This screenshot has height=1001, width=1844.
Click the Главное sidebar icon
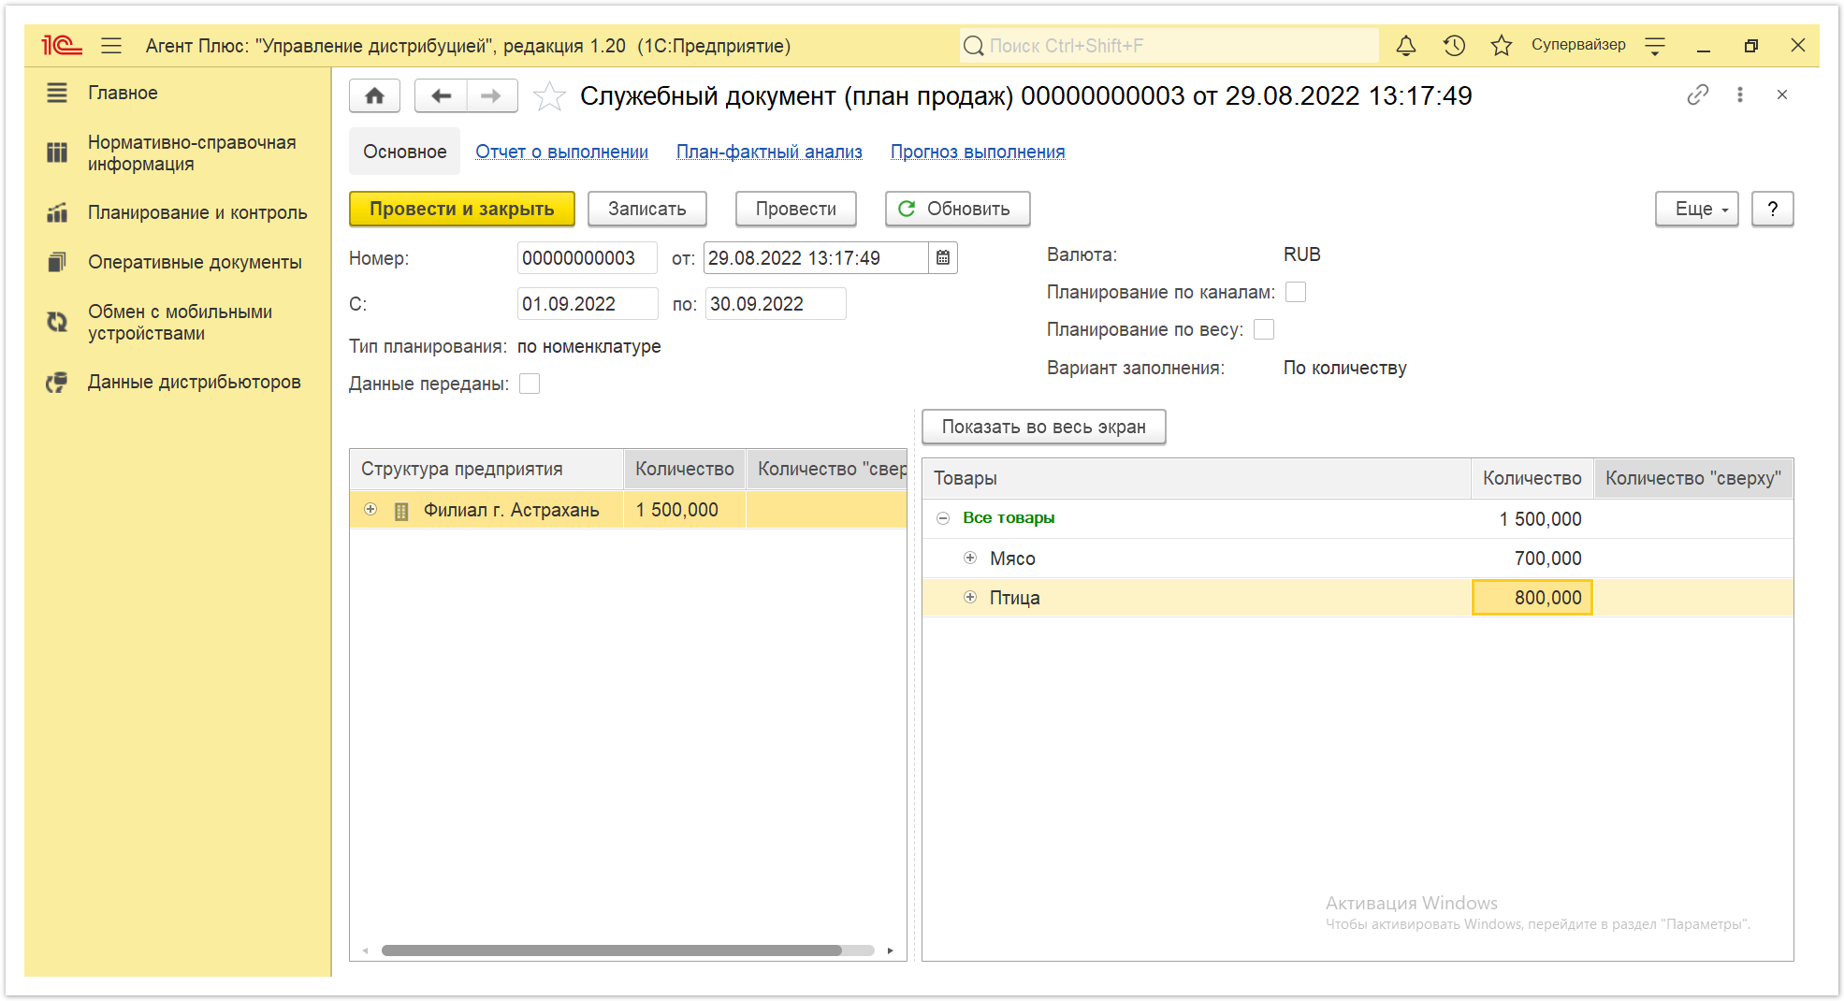(x=57, y=93)
